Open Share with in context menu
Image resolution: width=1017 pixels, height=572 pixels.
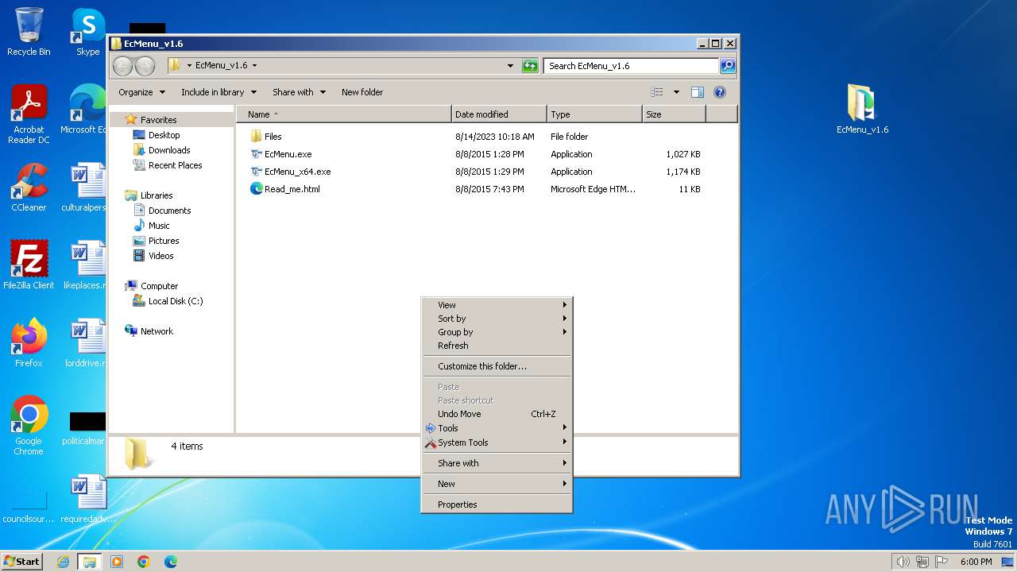497,463
